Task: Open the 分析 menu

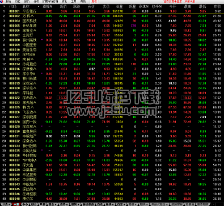Action: [36, 1]
